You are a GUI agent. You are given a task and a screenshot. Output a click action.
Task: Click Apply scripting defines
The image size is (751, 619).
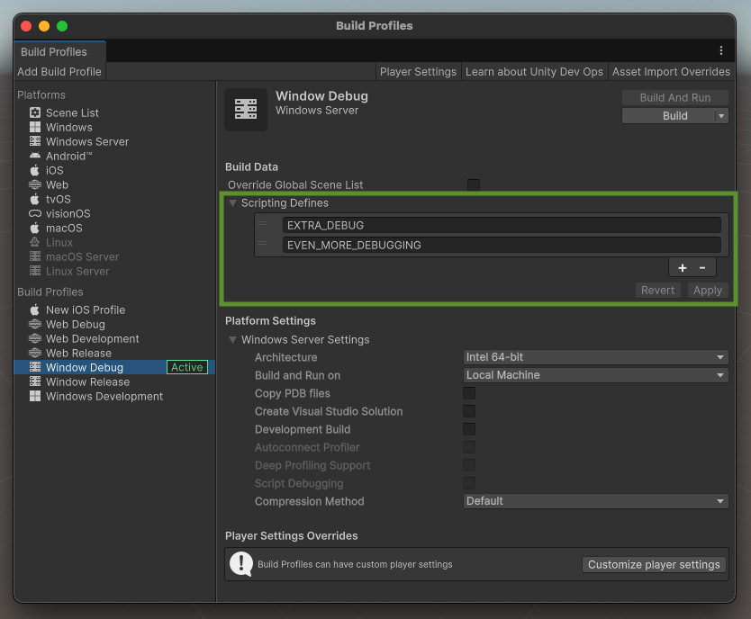(x=708, y=291)
